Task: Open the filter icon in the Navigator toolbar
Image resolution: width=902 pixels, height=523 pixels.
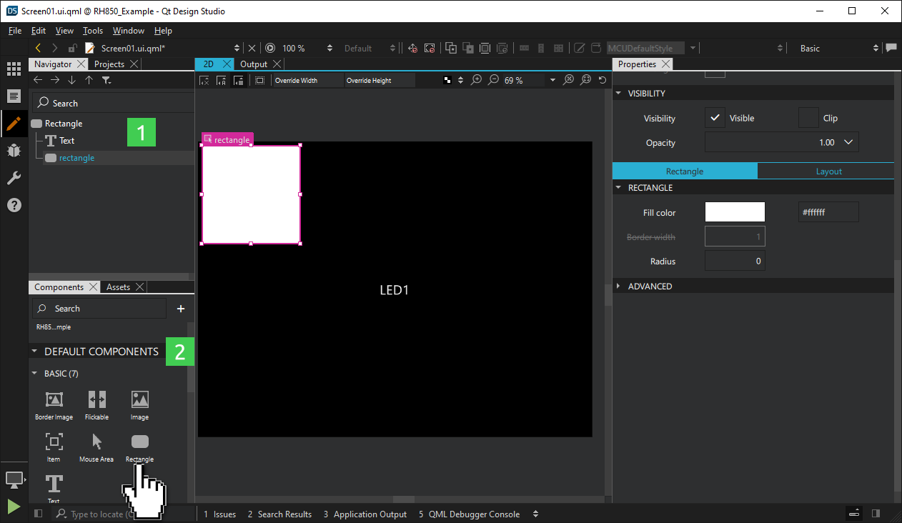Action: coord(106,80)
